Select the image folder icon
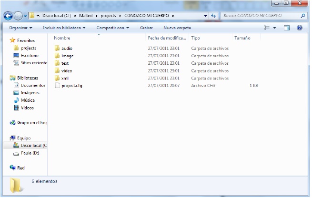 (x=57, y=56)
